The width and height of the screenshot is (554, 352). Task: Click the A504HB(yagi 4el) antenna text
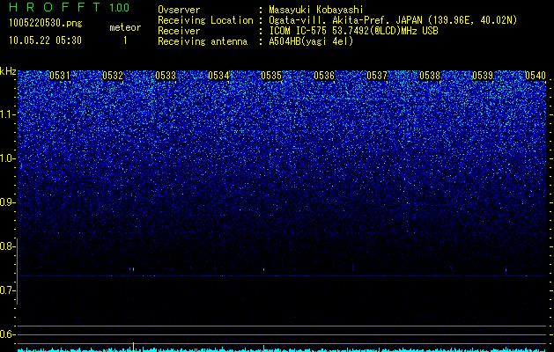click(x=311, y=41)
